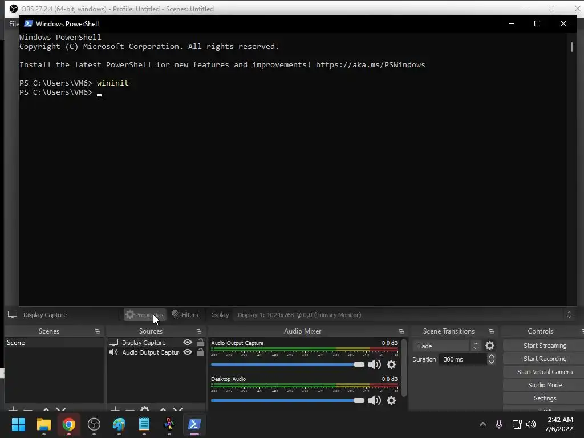The height and width of the screenshot is (438, 584).
Task: Open Filters for the Display Capture source
Action: click(185, 315)
